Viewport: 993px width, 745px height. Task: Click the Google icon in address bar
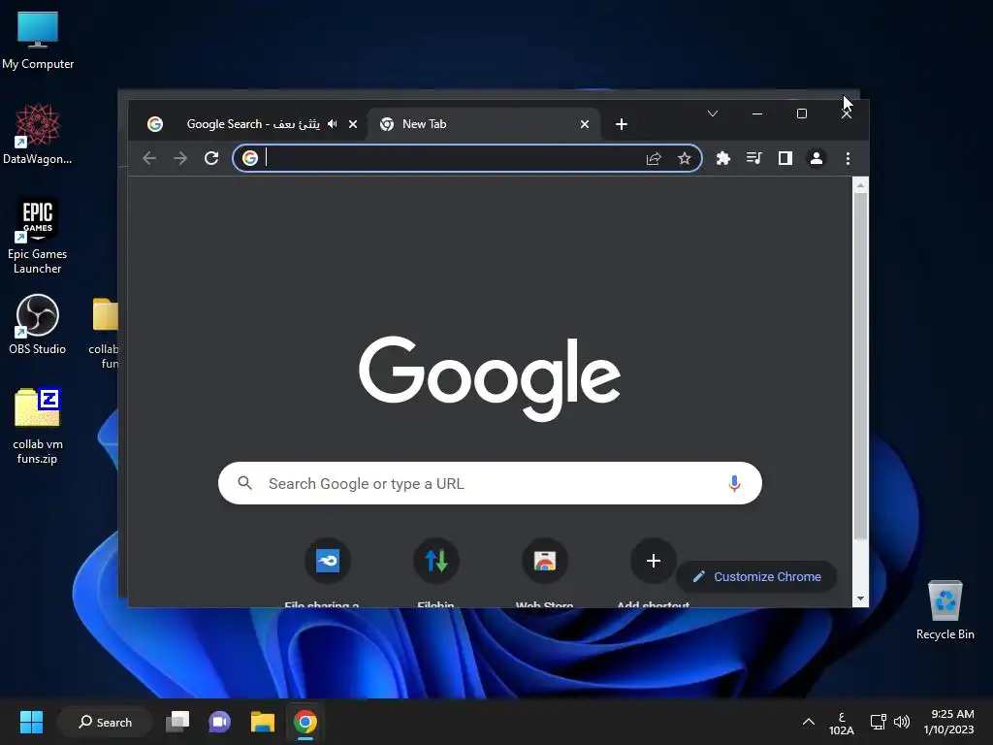click(250, 158)
